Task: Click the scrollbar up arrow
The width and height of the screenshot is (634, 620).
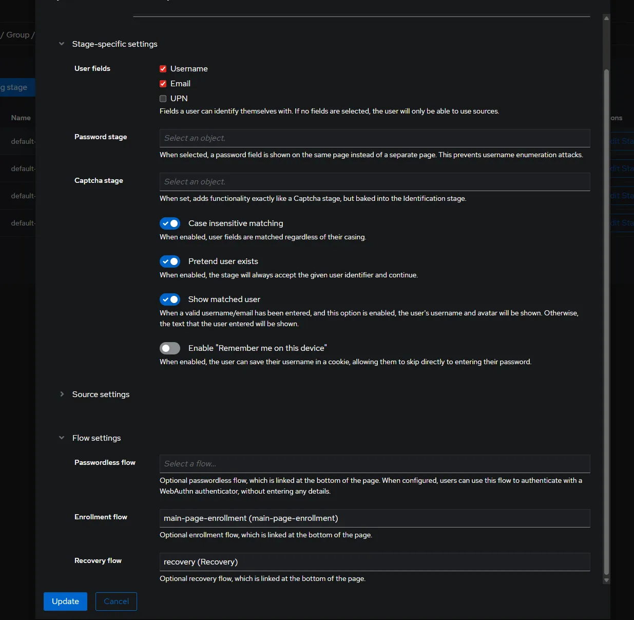Action: 606,18
